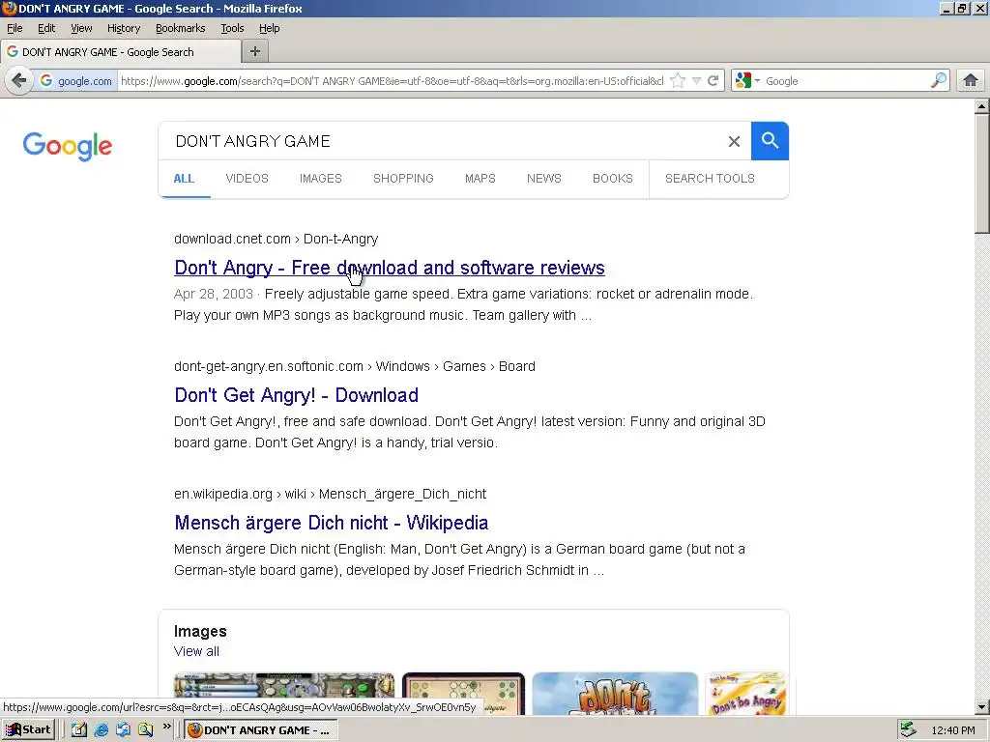Open the URL history dropdown arrow
This screenshot has height=742, width=990.
[x=696, y=81]
